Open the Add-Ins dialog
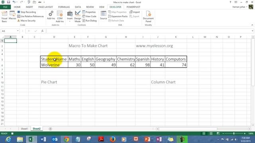Screen dimensions: 255x143 51,15
